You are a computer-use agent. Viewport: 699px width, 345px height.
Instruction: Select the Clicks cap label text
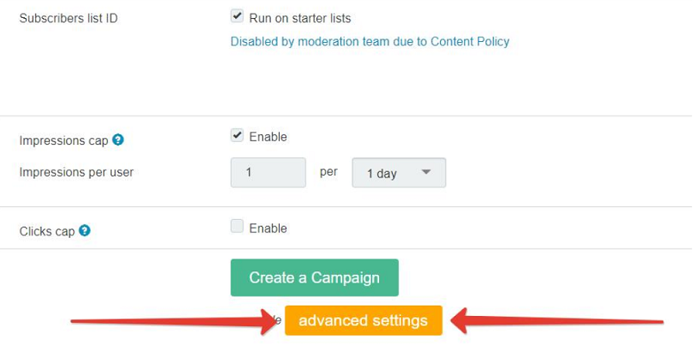point(47,231)
